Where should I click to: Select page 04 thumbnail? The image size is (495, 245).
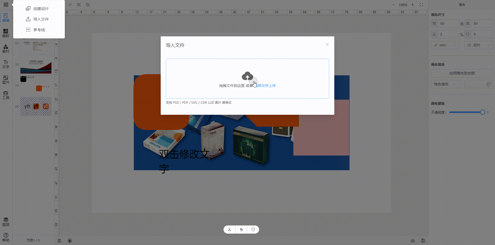[x=36, y=85]
